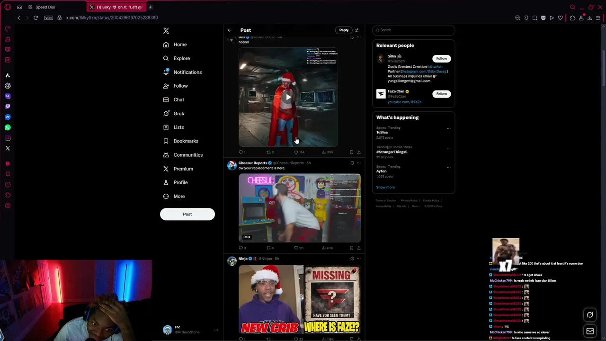Open the floating messages envelope button

(590, 331)
